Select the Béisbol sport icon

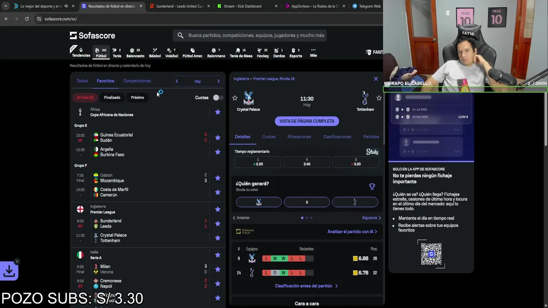click(x=155, y=53)
